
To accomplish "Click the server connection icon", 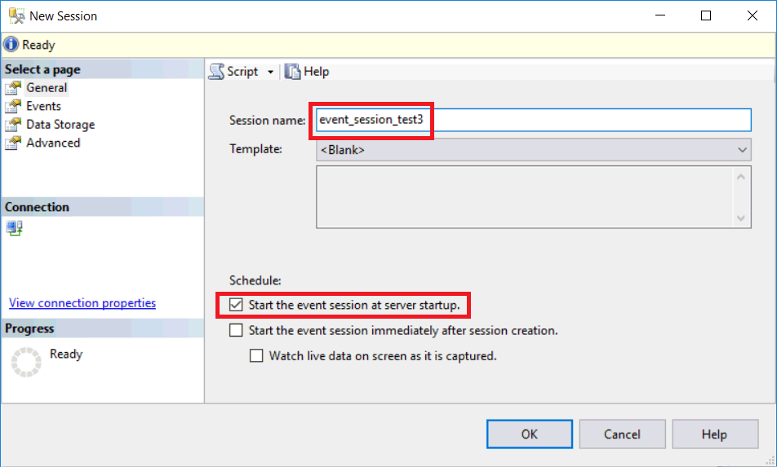I will [15, 228].
